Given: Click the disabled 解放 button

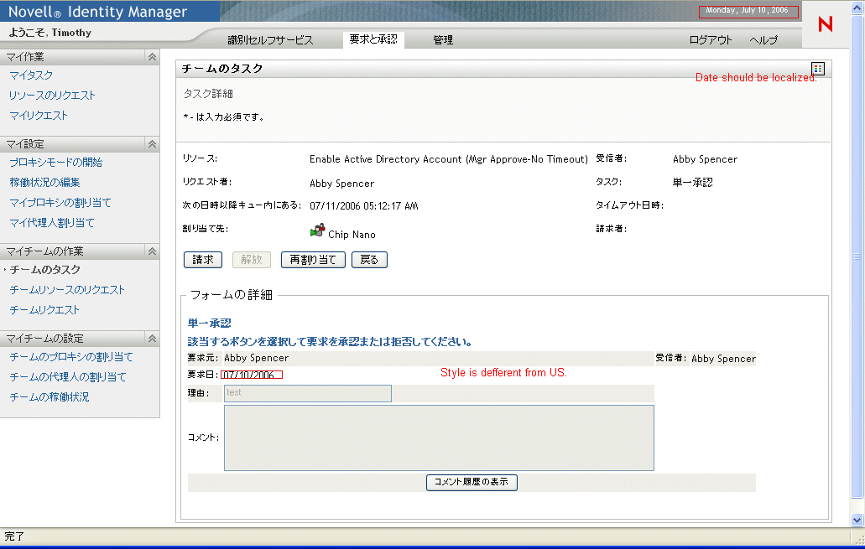Looking at the screenshot, I should pyautogui.click(x=252, y=260).
